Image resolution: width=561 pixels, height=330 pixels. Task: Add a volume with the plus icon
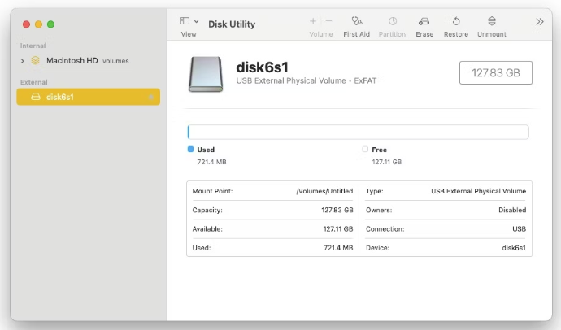[x=313, y=21]
